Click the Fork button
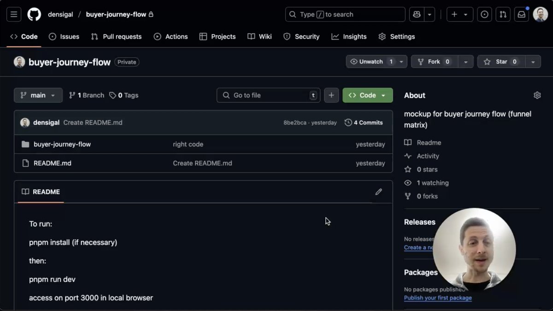The width and height of the screenshot is (553, 311). [x=434, y=62]
